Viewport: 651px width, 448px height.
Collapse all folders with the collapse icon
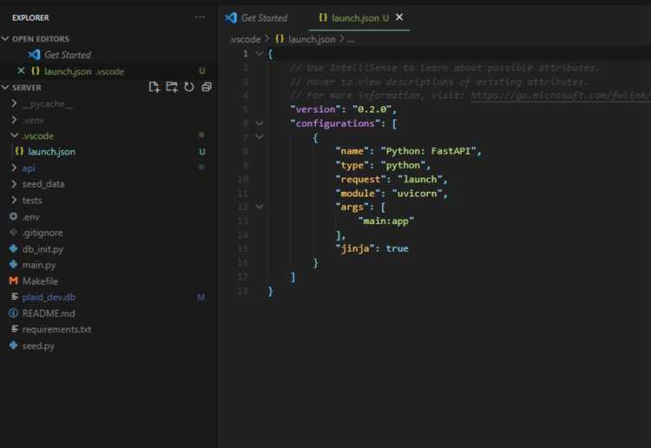pyautogui.click(x=207, y=87)
